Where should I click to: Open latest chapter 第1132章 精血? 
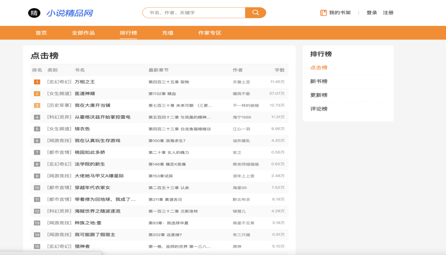click(x=162, y=94)
